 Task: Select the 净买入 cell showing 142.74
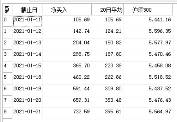(x=67, y=32)
